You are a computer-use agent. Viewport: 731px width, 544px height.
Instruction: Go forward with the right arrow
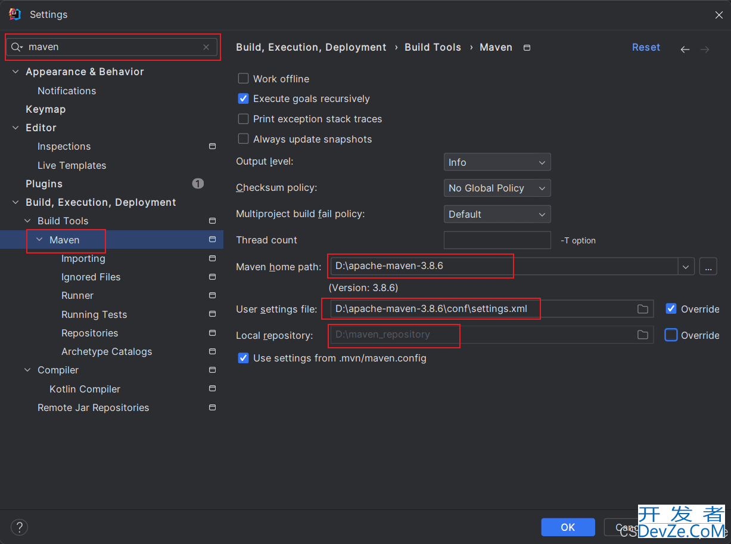(705, 50)
